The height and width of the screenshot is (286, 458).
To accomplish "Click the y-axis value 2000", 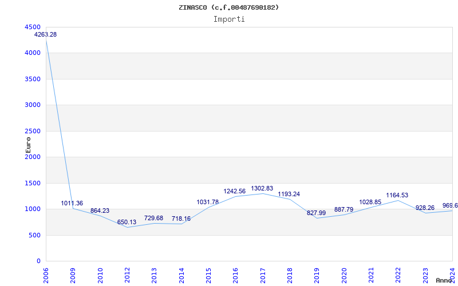I will tap(33, 157).
